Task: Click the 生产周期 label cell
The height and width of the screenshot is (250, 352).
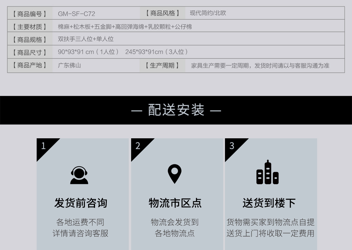Action: (162, 65)
